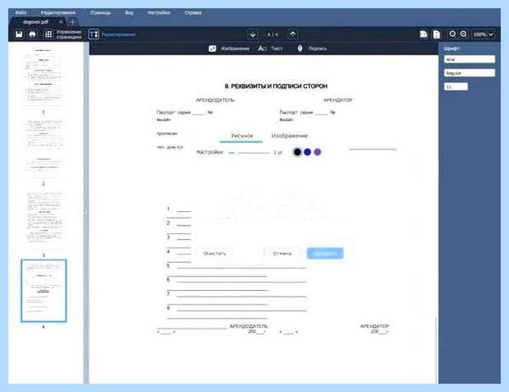Click the Save floppy disk icon
Image resolution: width=509 pixels, height=392 pixels.
[x=19, y=34]
